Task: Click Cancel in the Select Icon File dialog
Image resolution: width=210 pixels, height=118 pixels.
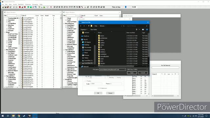Action: point(143,73)
